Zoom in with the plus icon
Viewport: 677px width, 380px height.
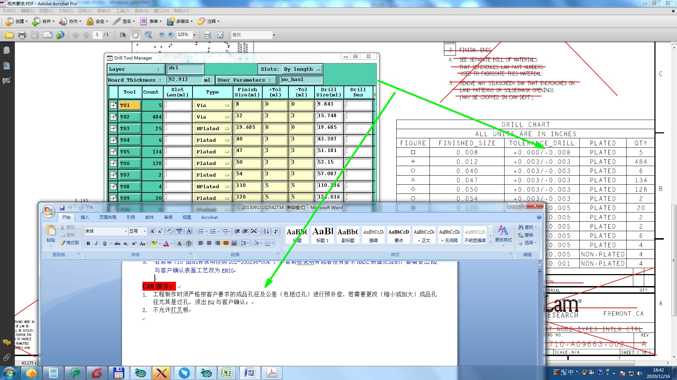tap(171, 35)
